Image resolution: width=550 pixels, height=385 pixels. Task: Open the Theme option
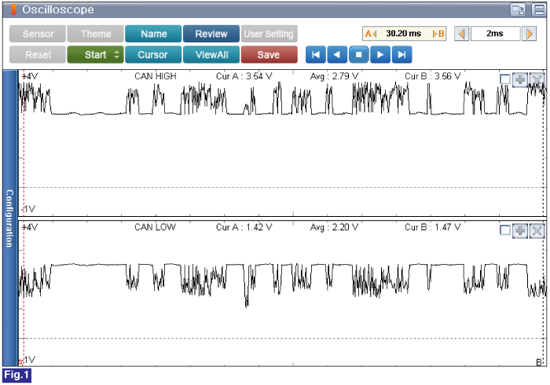(95, 34)
